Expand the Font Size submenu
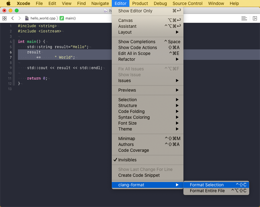Viewport: 260px width, 207px height. tap(148, 123)
